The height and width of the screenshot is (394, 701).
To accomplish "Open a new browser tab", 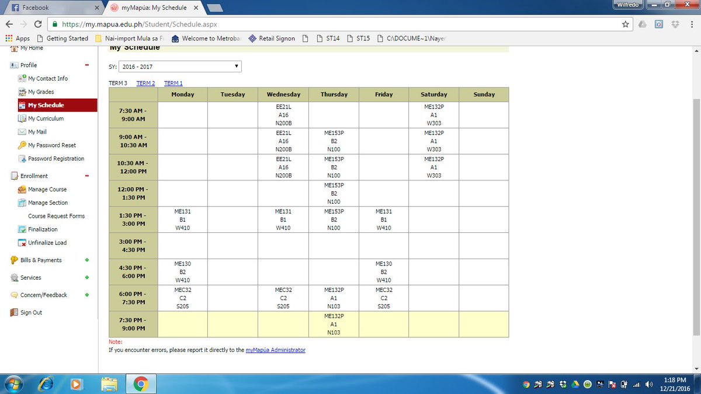I will [215, 8].
